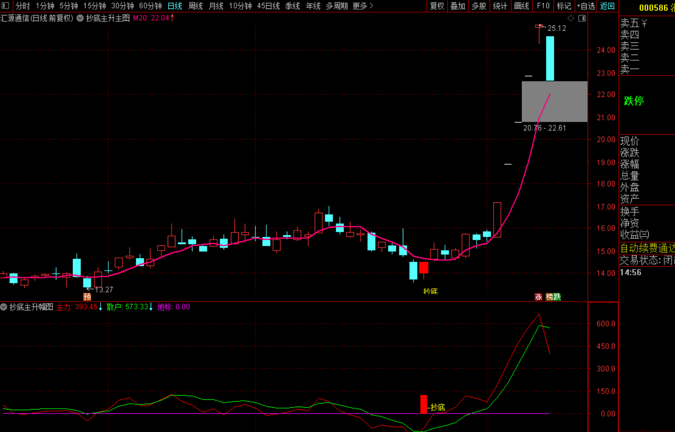The width and height of the screenshot is (675, 432).
Task: Click the diamond marker icon above chart
Action: pos(571,18)
